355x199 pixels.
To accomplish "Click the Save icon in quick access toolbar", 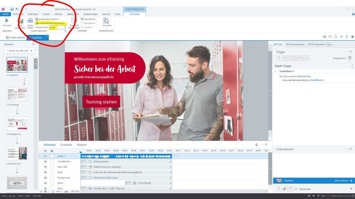I will pos(12,9).
